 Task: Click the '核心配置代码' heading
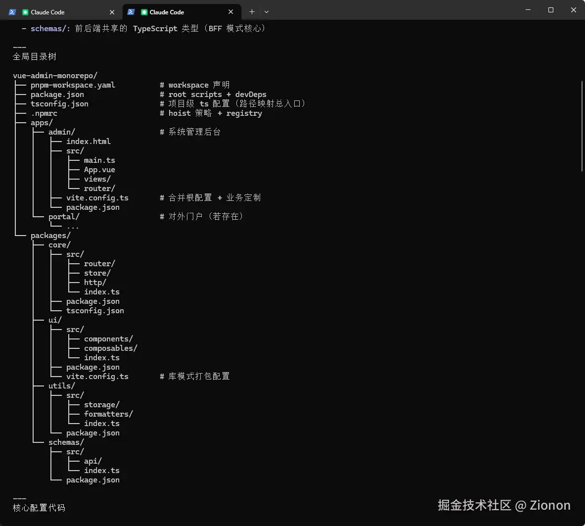(x=39, y=508)
